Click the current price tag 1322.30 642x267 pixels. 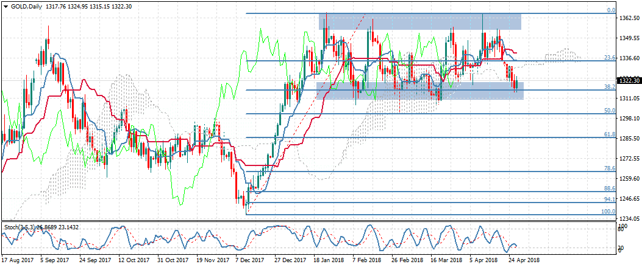coord(629,80)
